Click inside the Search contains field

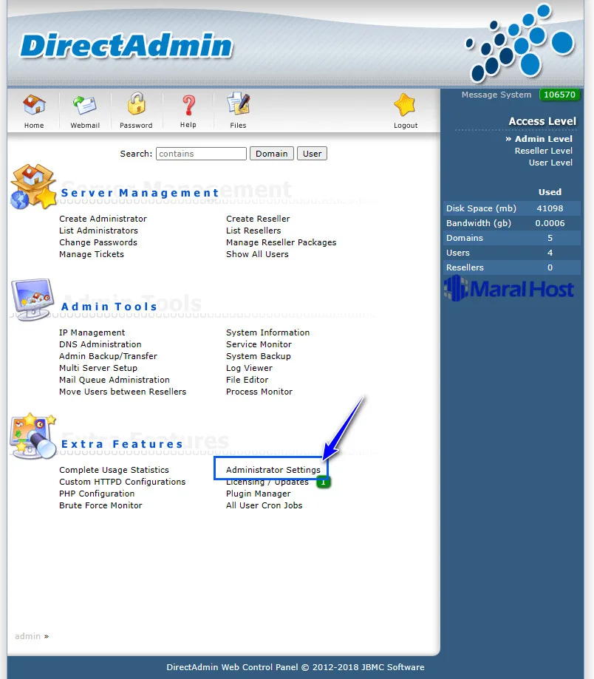point(200,153)
